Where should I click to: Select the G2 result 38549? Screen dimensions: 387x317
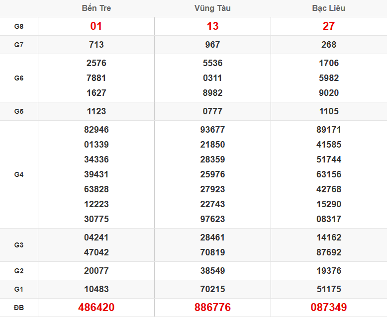coord(212,271)
